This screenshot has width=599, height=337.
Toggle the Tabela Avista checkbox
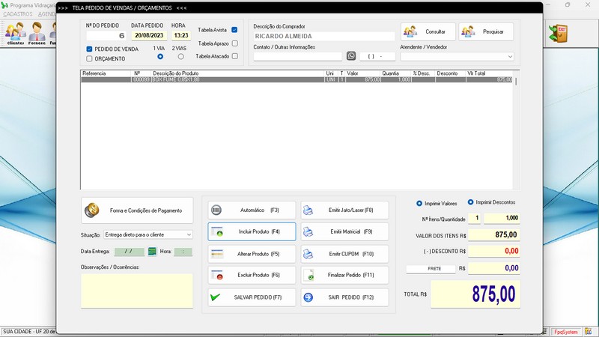(x=234, y=30)
